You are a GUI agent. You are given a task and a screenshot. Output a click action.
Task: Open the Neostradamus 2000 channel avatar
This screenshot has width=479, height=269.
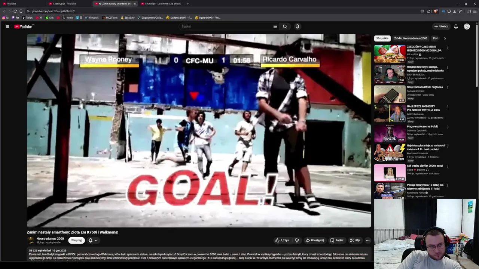31,241
